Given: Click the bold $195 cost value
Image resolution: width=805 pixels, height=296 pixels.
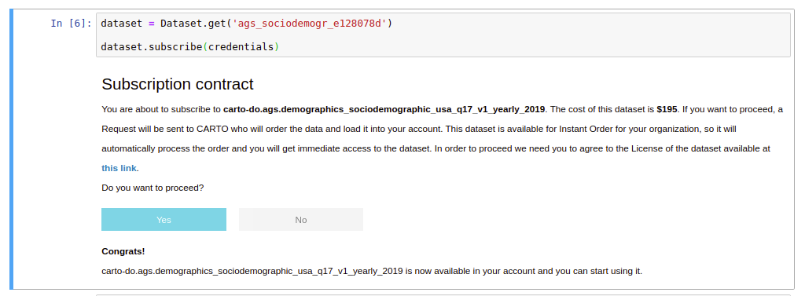Looking at the screenshot, I should (x=667, y=110).
